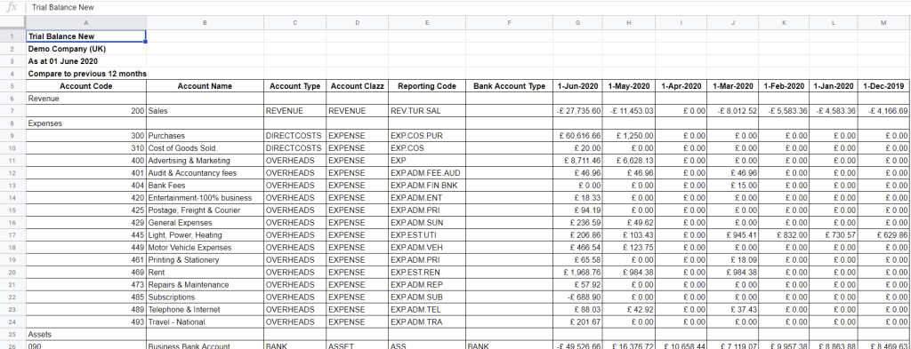Select the 'Telephone & Internet' cell

tap(206, 310)
